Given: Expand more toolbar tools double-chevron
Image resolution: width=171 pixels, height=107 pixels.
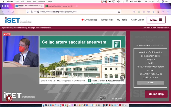Looking at the screenshot, I should tap(163, 12).
